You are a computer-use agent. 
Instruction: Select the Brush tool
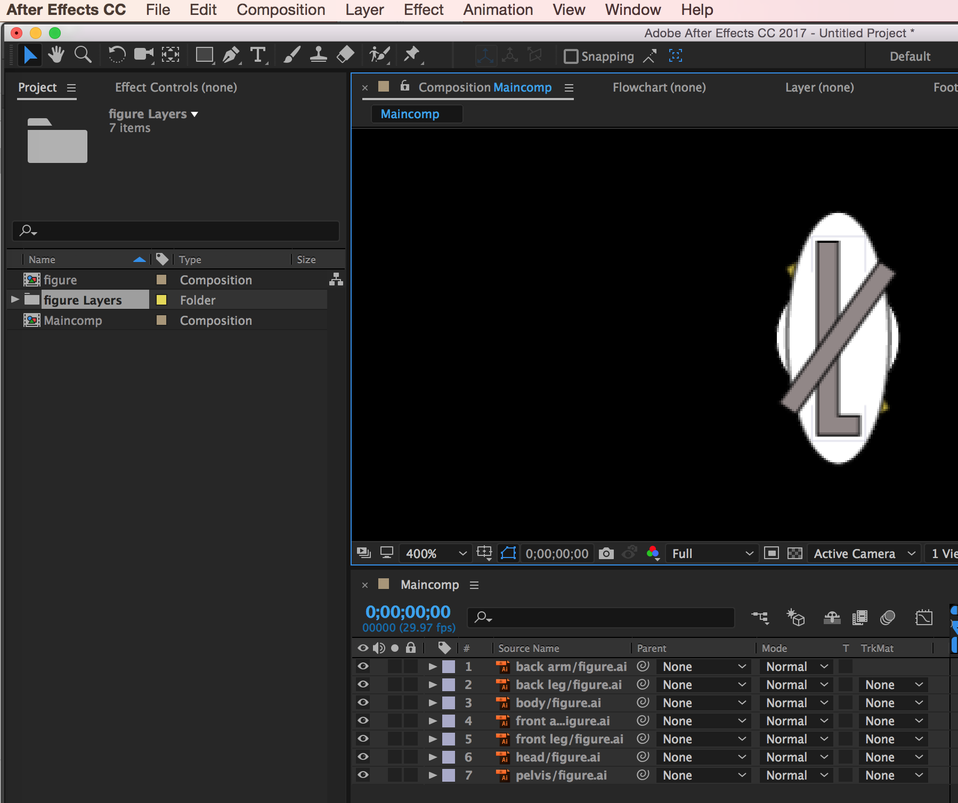[291, 55]
